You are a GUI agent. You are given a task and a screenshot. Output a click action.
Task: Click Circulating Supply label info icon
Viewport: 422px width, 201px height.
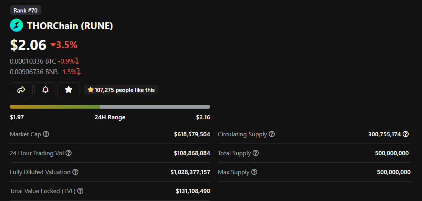click(272, 134)
